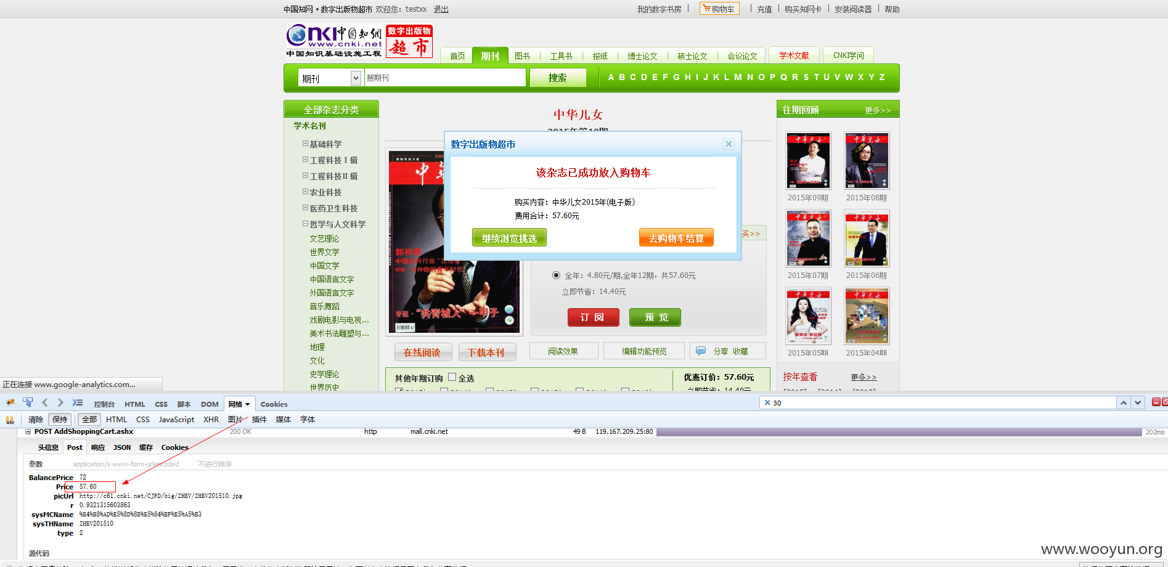Screen dimensions: 1168x567
Task: Open the top-level Cookies Firebug tab
Action: click(x=274, y=404)
